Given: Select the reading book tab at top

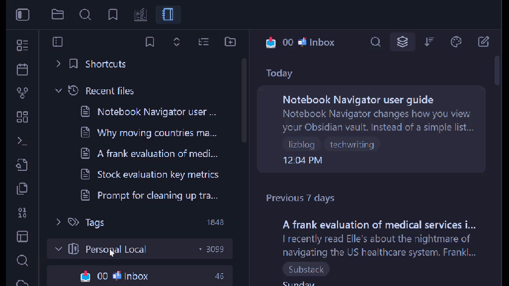Looking at the screenshot, I should [x=141, y=14].
